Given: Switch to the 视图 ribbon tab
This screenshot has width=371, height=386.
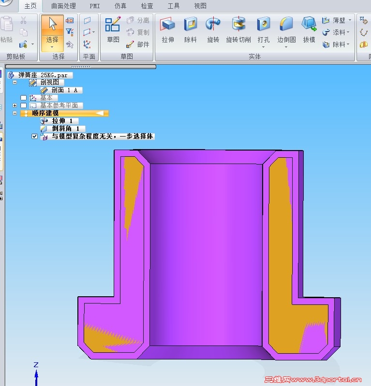Looking at the screenshot, I should (200, 6).
